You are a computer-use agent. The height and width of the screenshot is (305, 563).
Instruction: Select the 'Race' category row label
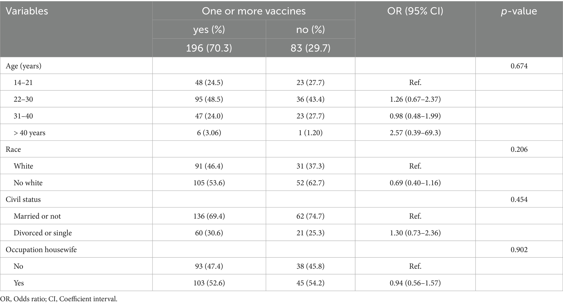(x=13, y=149)
